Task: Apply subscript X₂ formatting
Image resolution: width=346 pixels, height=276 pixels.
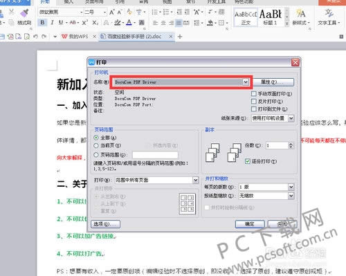Action: (95, 23)
